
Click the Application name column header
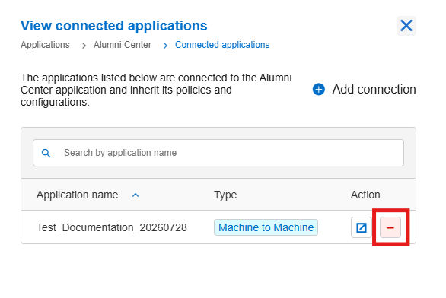coord(77,195)
